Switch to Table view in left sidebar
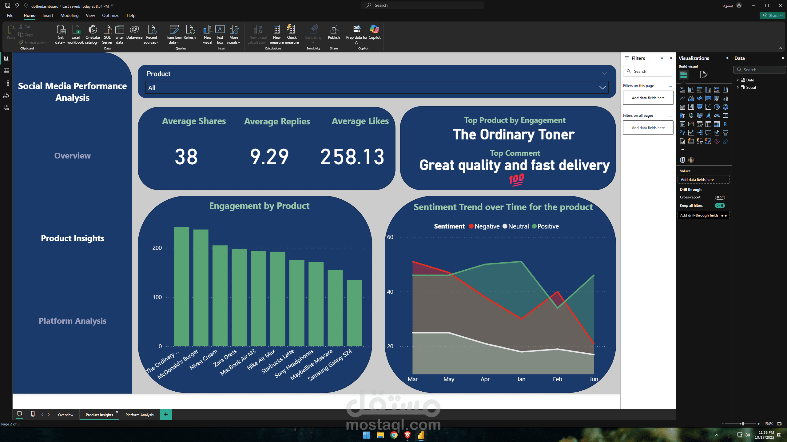The image size is (787, 442). pos(6,71)
